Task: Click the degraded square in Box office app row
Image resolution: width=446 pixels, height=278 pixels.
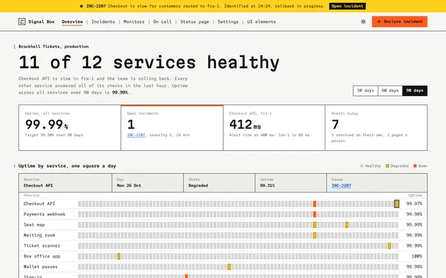Action: 118,256
